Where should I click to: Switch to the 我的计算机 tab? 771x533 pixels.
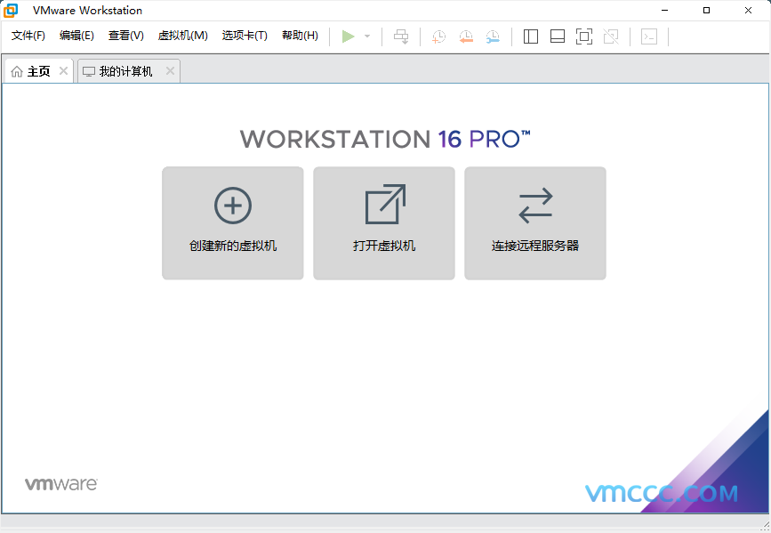124,71
